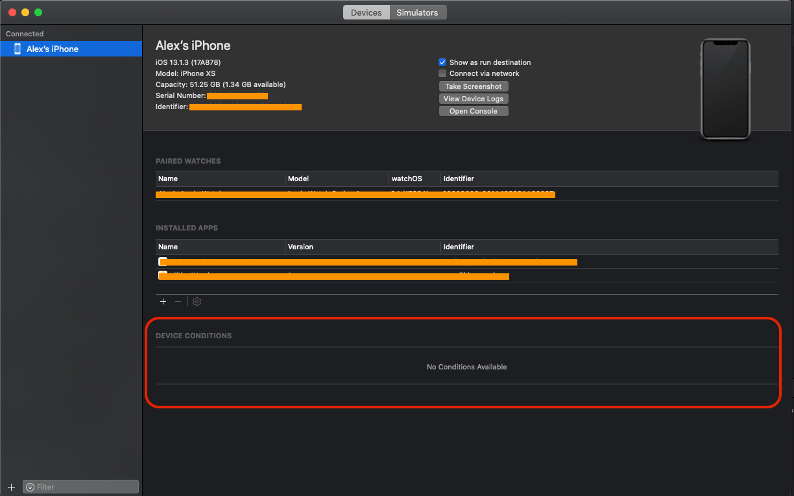Click the Take Screenshot button
The image size is (794, 496).
click(x=474, y=86)
